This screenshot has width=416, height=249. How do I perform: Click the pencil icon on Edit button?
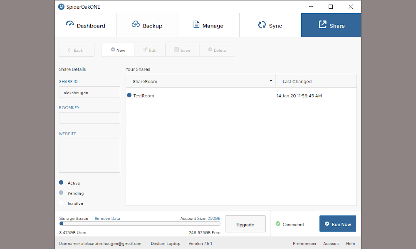coord(145,49)
